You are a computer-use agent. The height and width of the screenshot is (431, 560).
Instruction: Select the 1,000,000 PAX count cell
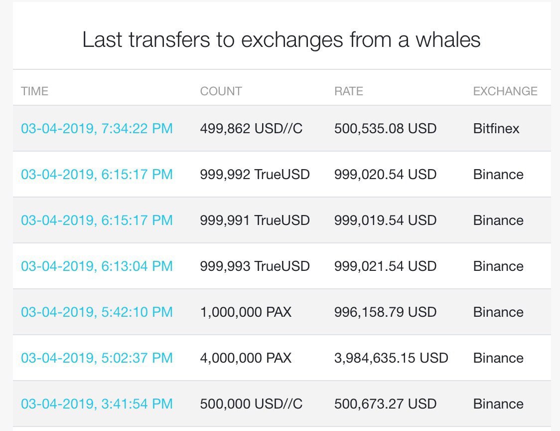(x=246, y=312)
